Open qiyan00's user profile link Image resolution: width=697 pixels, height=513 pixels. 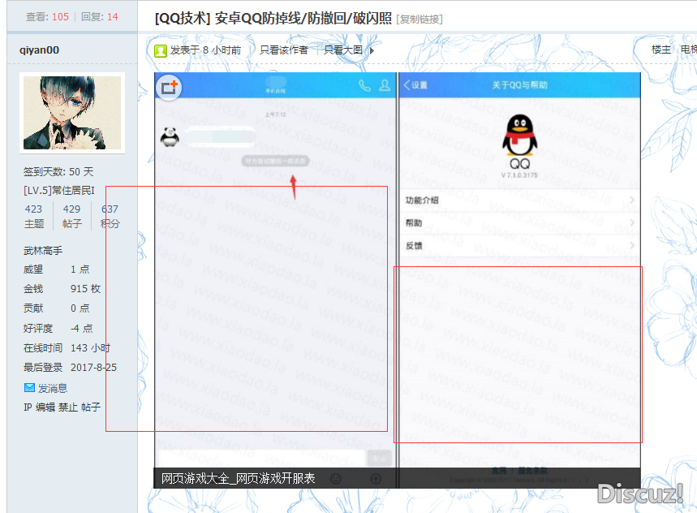(x=39, y=50)
